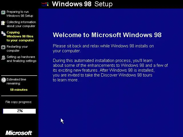Select the 'Preparing to run Windows 98 Setup' step
The height and width of the screenshot is (137, 183).
tap(20, 14)
